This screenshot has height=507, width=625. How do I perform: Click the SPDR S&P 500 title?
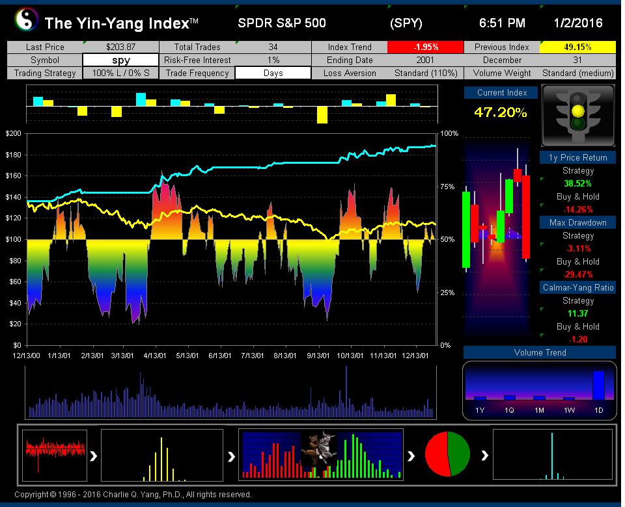[x=282, y=23]
